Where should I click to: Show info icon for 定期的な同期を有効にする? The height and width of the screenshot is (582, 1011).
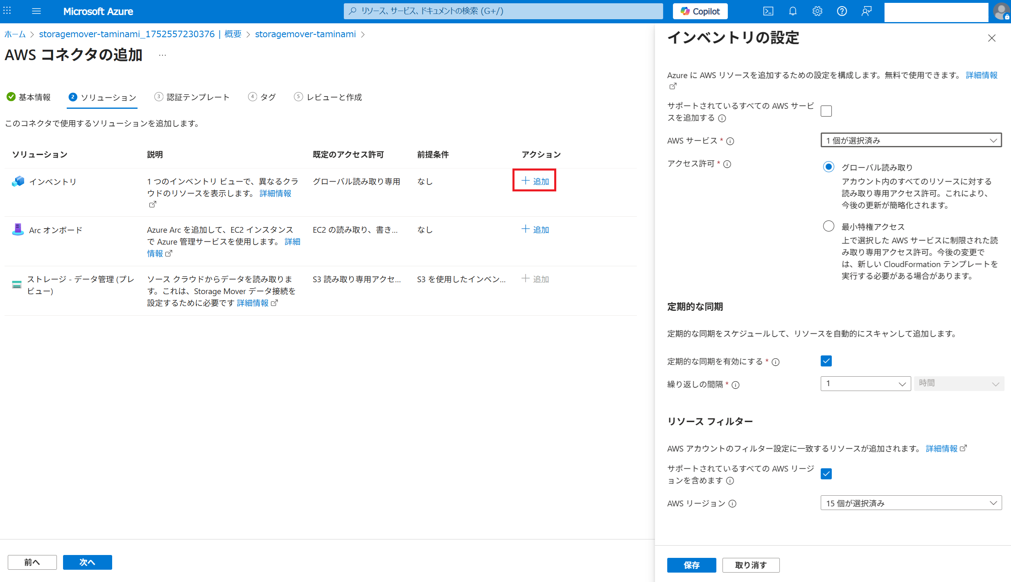[x=775, y=362]
